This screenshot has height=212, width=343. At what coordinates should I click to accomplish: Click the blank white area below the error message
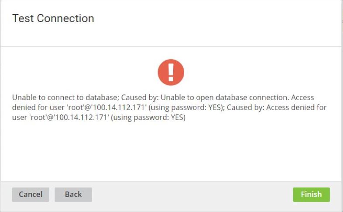coord(171,152)
